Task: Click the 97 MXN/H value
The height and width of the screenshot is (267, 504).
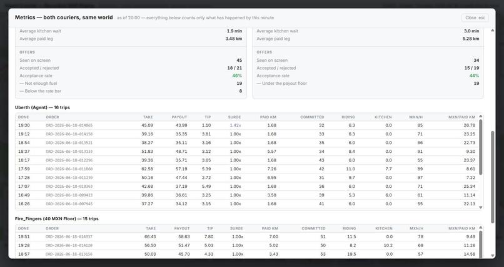Action: click(420, 178)
